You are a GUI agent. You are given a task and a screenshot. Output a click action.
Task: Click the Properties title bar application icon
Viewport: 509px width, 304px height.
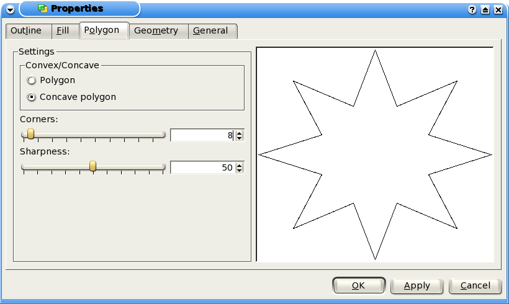pyautogui.click(x=42, y=9)
